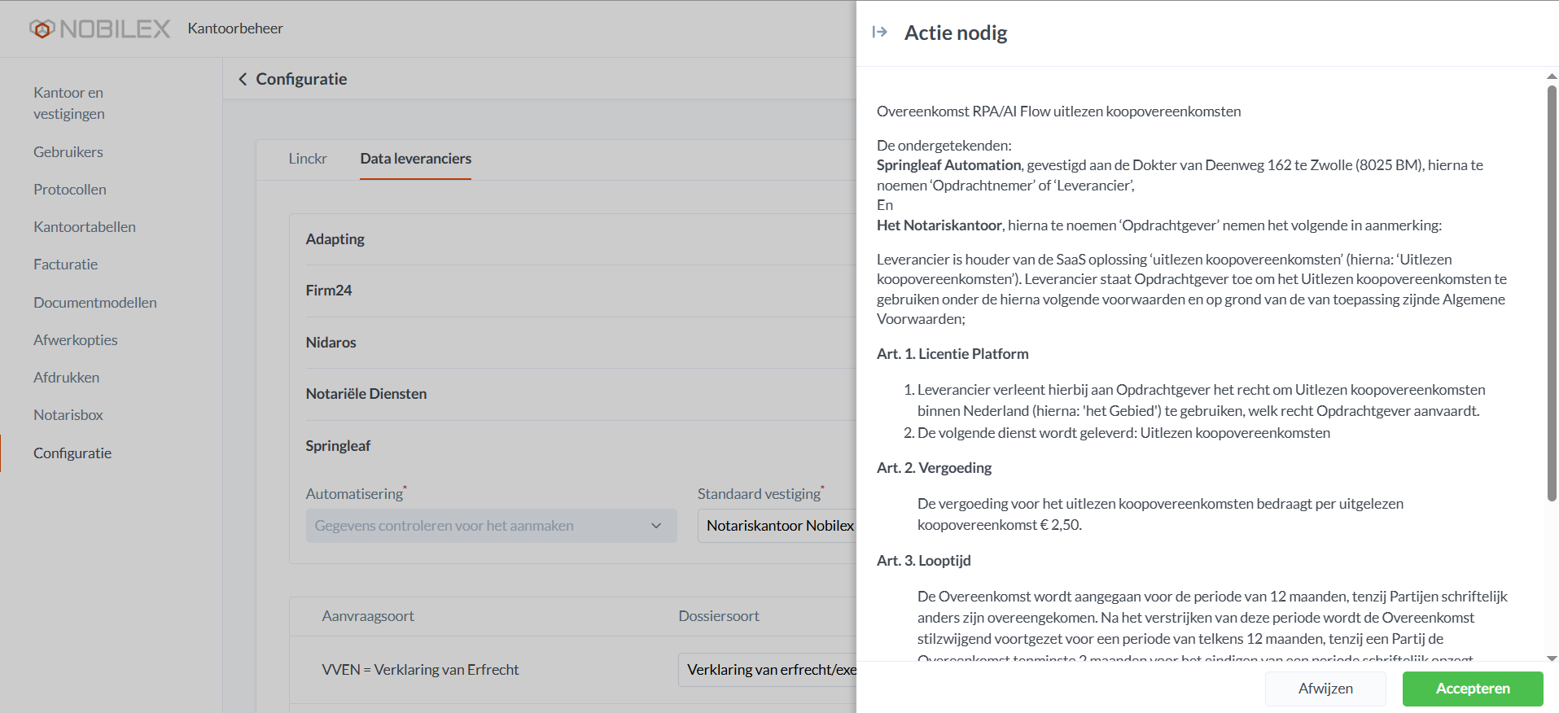Go back using the Configuratie chevron
Screen dimensions: 1559x713
(243, 79)
